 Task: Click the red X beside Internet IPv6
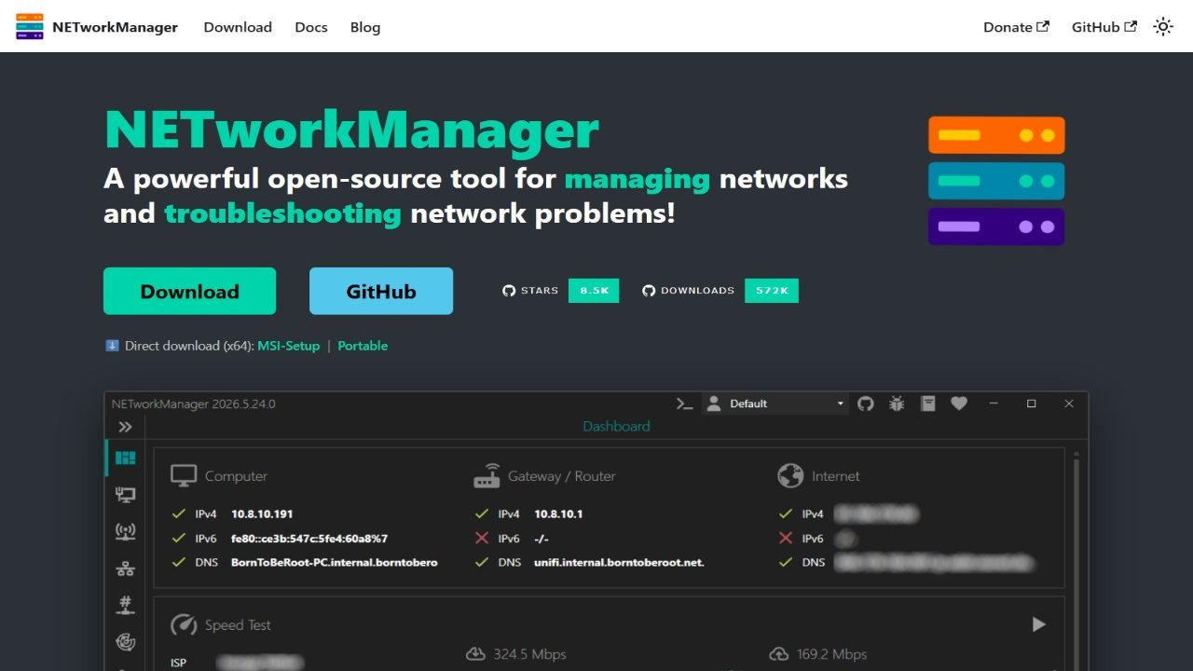pos(786,539)
